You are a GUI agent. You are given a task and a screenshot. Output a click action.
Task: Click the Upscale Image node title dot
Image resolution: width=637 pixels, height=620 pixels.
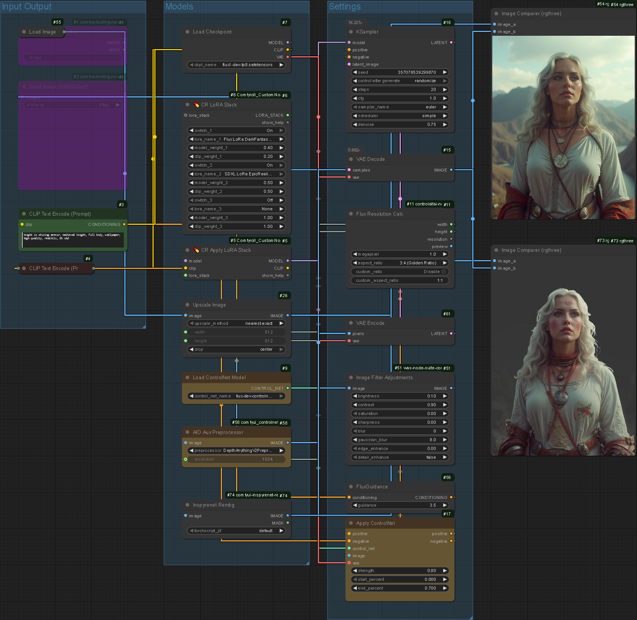click(187, 305)
